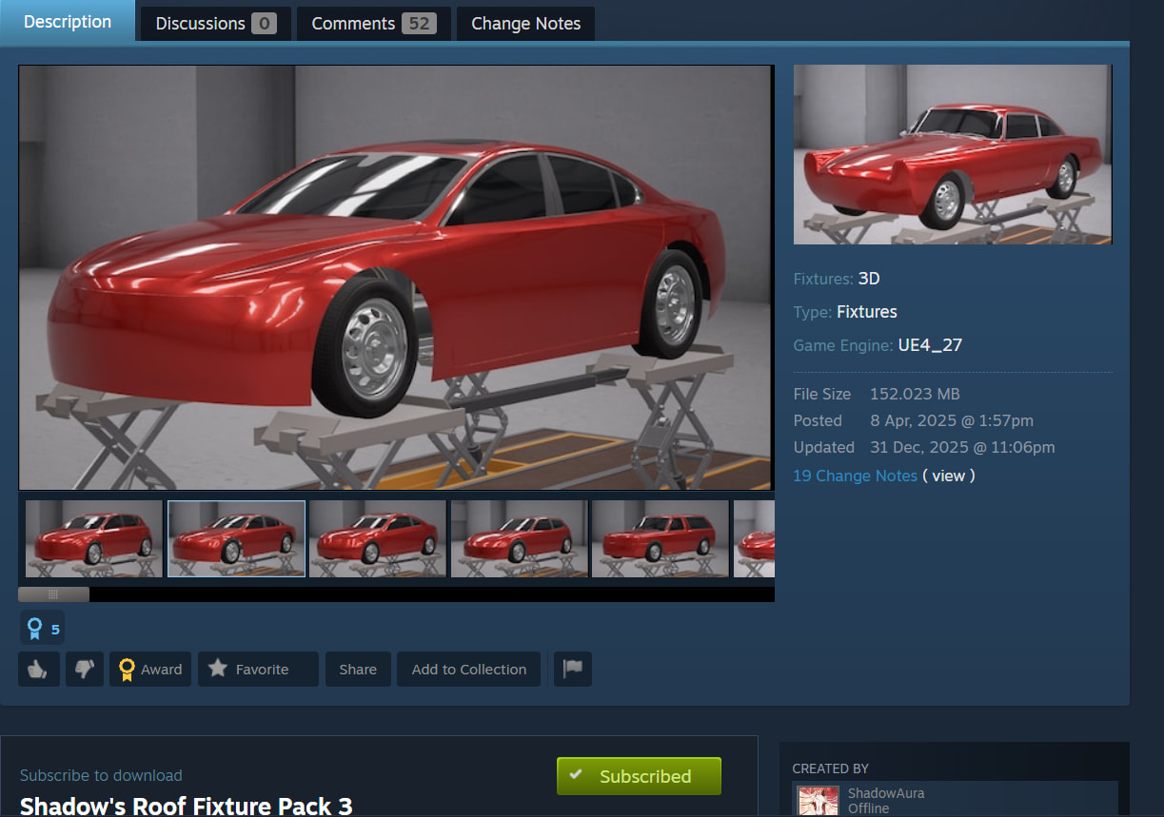Click the thumbnail strip horizontal scrollbar handle
This screenshot has height=817, width=1164.
pyautogui.click(x=53, y=594)
